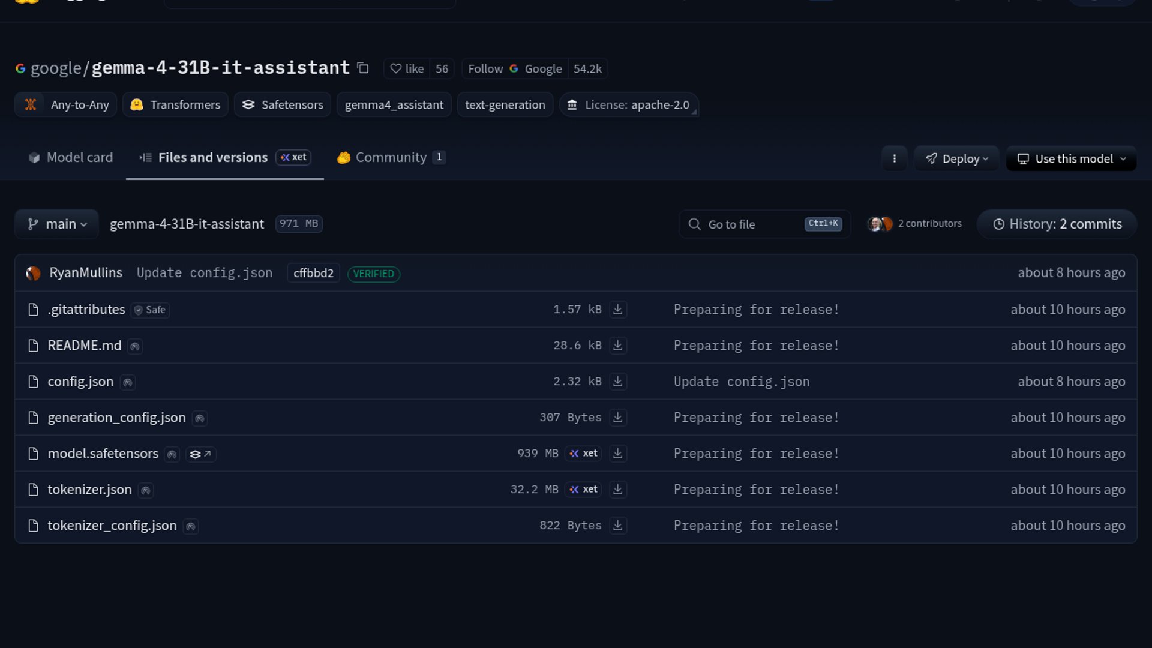Open the README.md file
1152x648 pixels.
[x=85, y=346]
